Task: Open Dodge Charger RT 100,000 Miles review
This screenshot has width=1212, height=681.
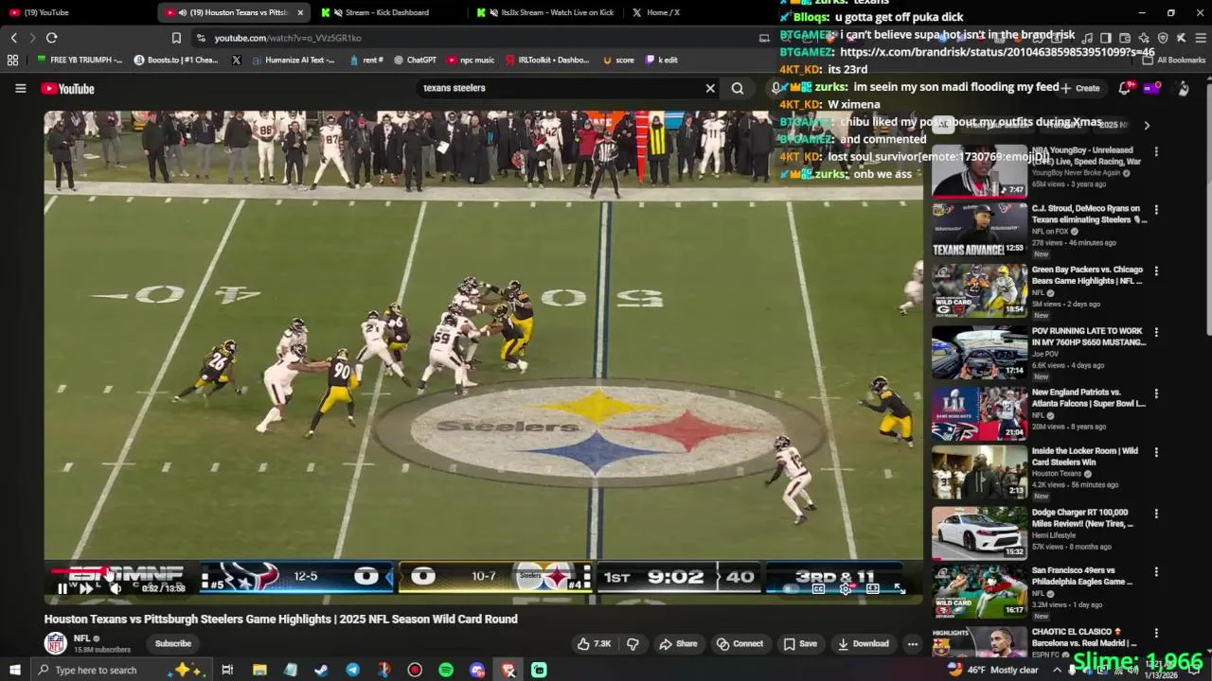Action: [x=979, y=533]
